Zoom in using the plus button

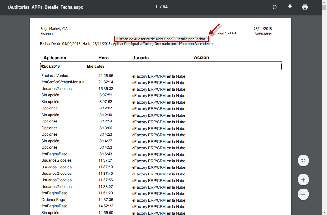click(303, 180)
